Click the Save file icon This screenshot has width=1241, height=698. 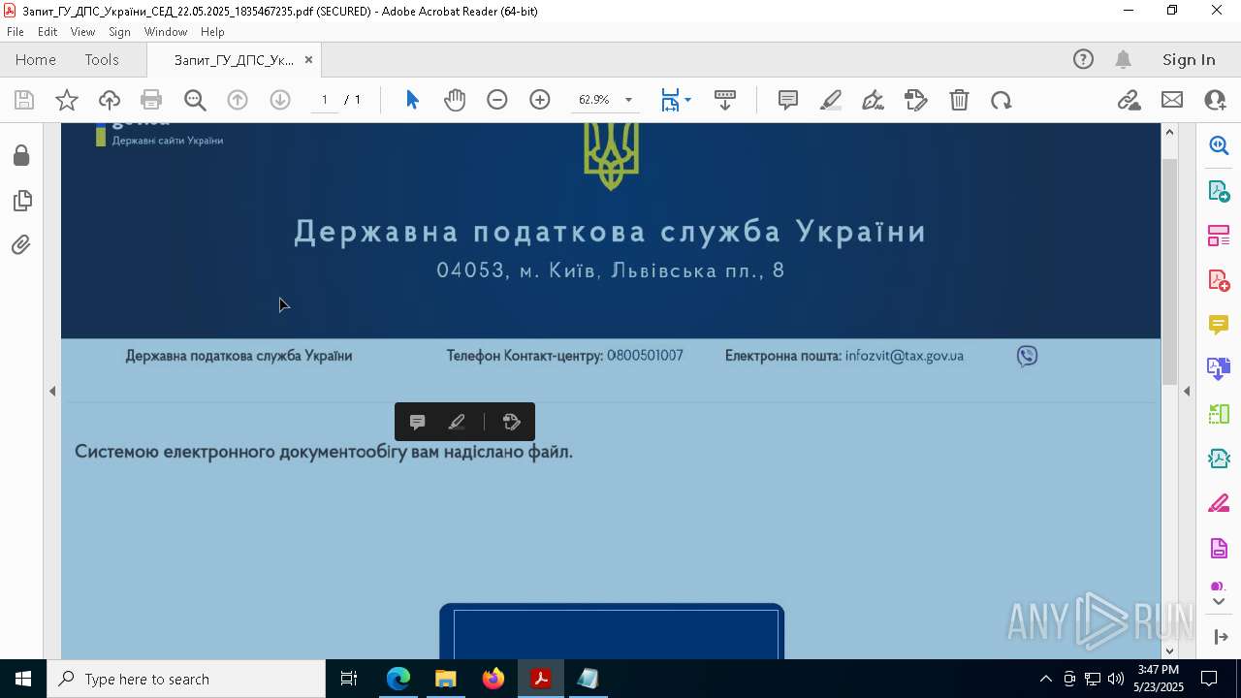click(x=24, y=100)
